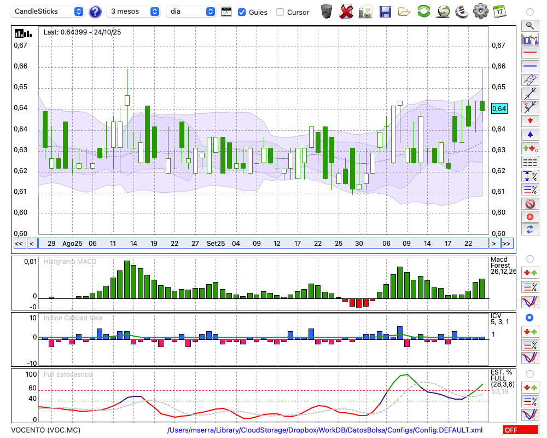The height and width of the screenshot is (438, 547).
Task: Click the magnifying glass zoom tool
Action: click(x=529, y=25)
